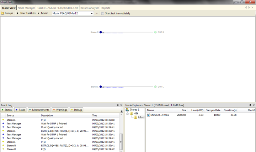The image size is (256, 152).
Task: Pin the Event Log panel
Action: click(118, 105)
